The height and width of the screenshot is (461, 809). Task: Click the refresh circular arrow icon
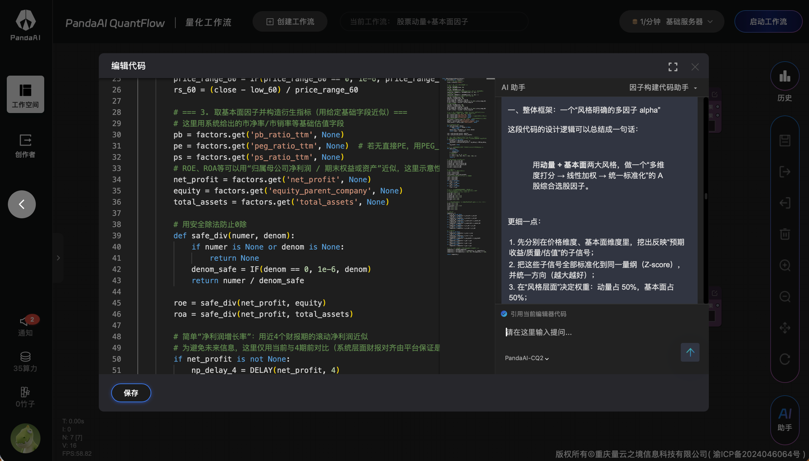(x=785, y=359)
